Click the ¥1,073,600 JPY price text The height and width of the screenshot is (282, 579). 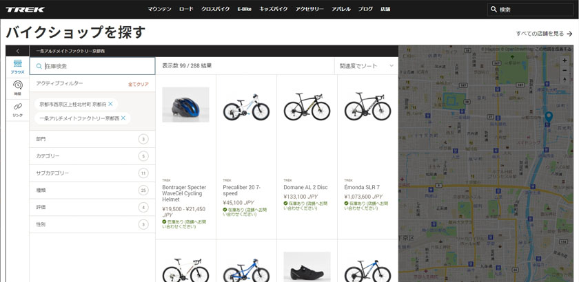(x=363, y=197)
